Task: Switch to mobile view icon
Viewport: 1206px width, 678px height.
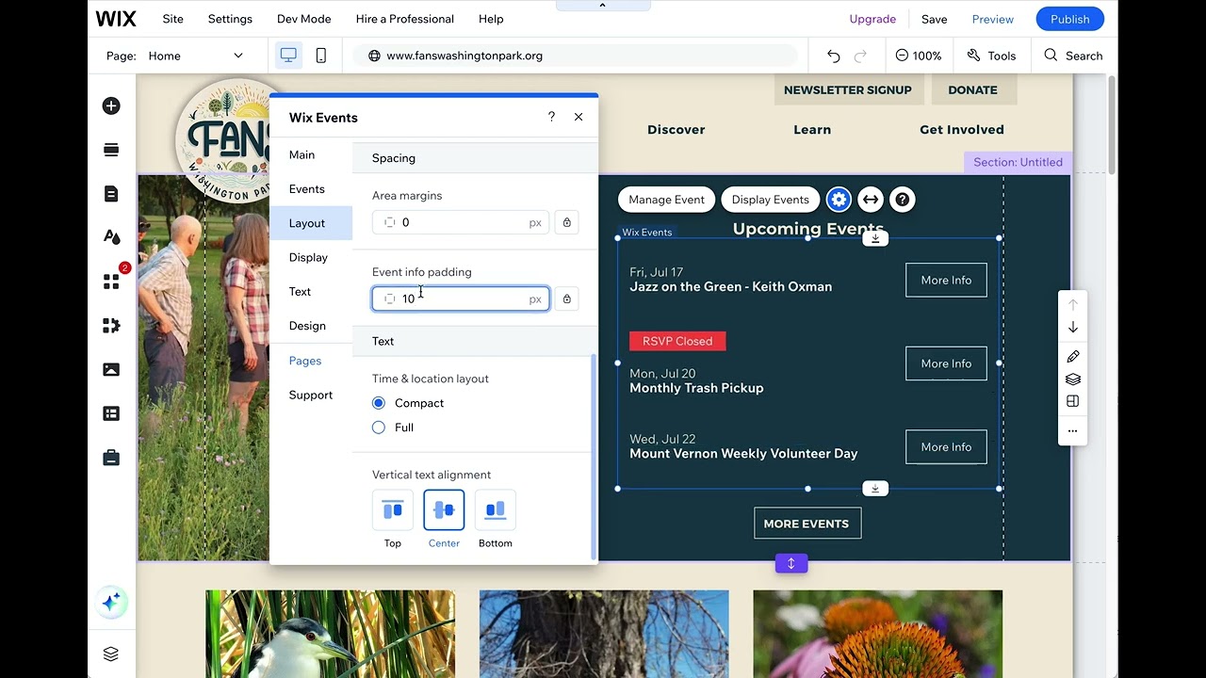Action: [320, 56]
